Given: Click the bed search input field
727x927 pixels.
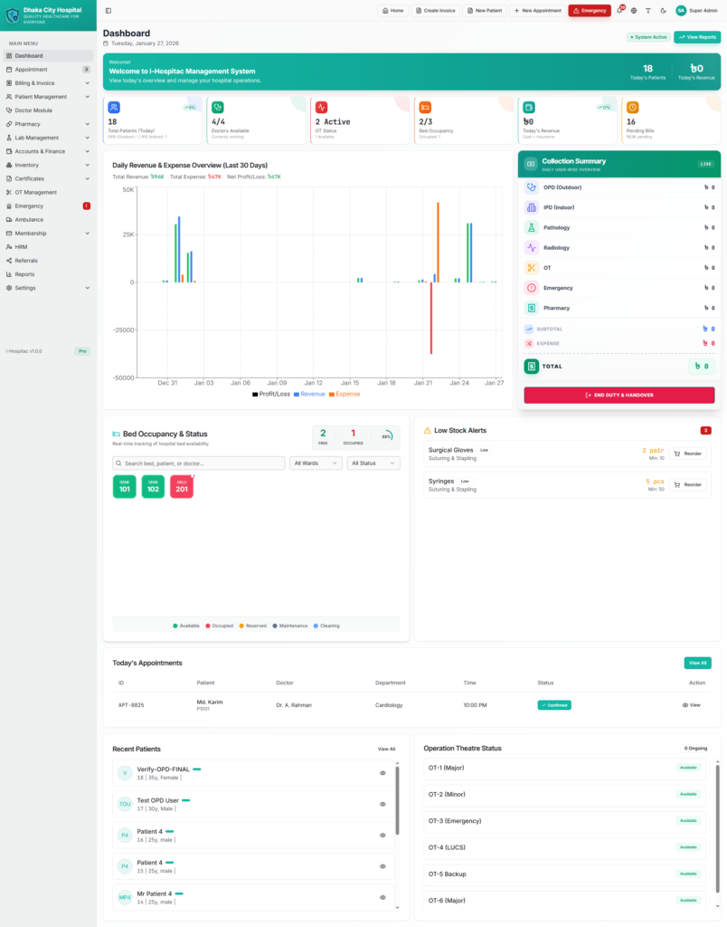Looking at the screenshot, I should click(199, 463).
